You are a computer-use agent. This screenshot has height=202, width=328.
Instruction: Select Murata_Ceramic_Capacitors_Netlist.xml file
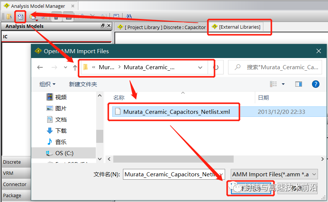[x=176, y=112]
